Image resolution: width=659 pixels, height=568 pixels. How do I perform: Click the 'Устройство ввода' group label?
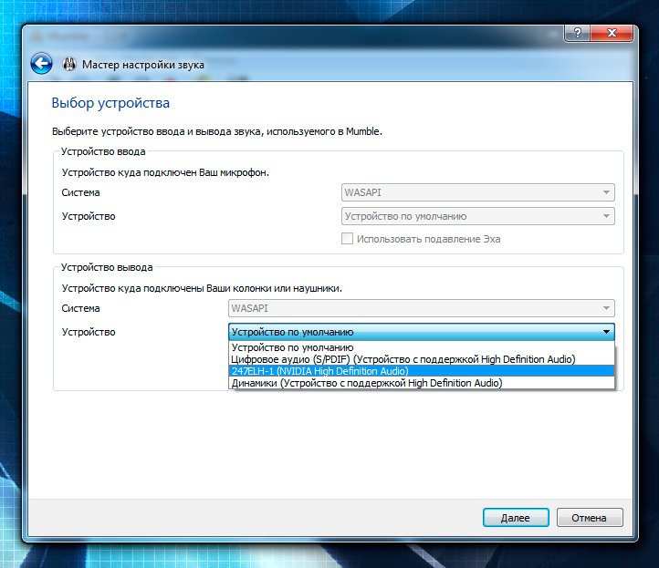(x=103, y=151)
